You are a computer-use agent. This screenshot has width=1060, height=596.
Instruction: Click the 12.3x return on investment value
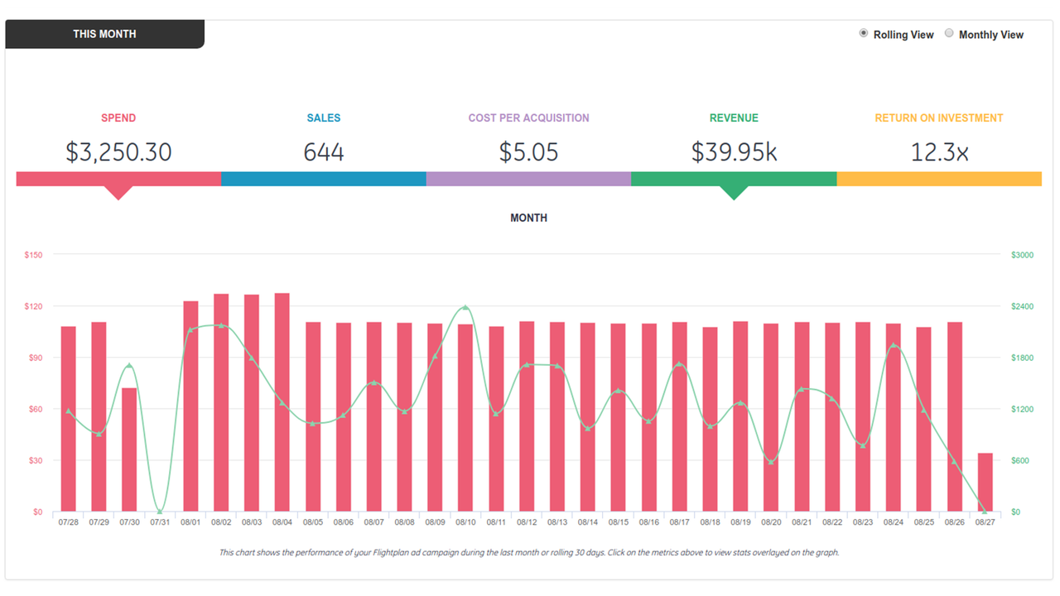938,152
